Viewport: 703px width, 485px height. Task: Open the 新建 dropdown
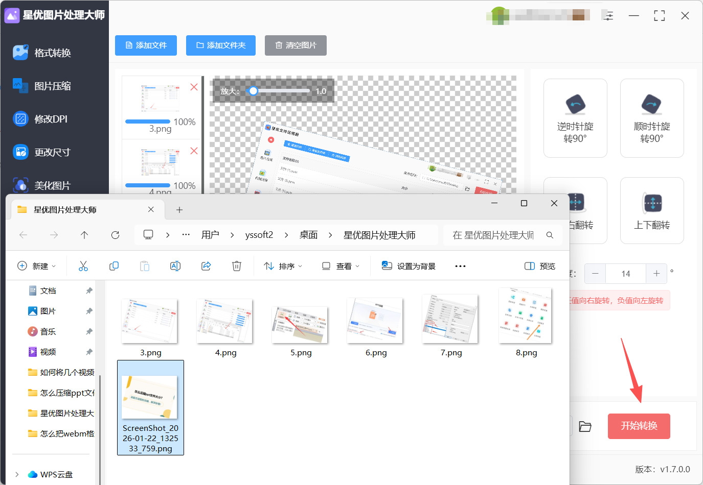click(x=37, y=266)
